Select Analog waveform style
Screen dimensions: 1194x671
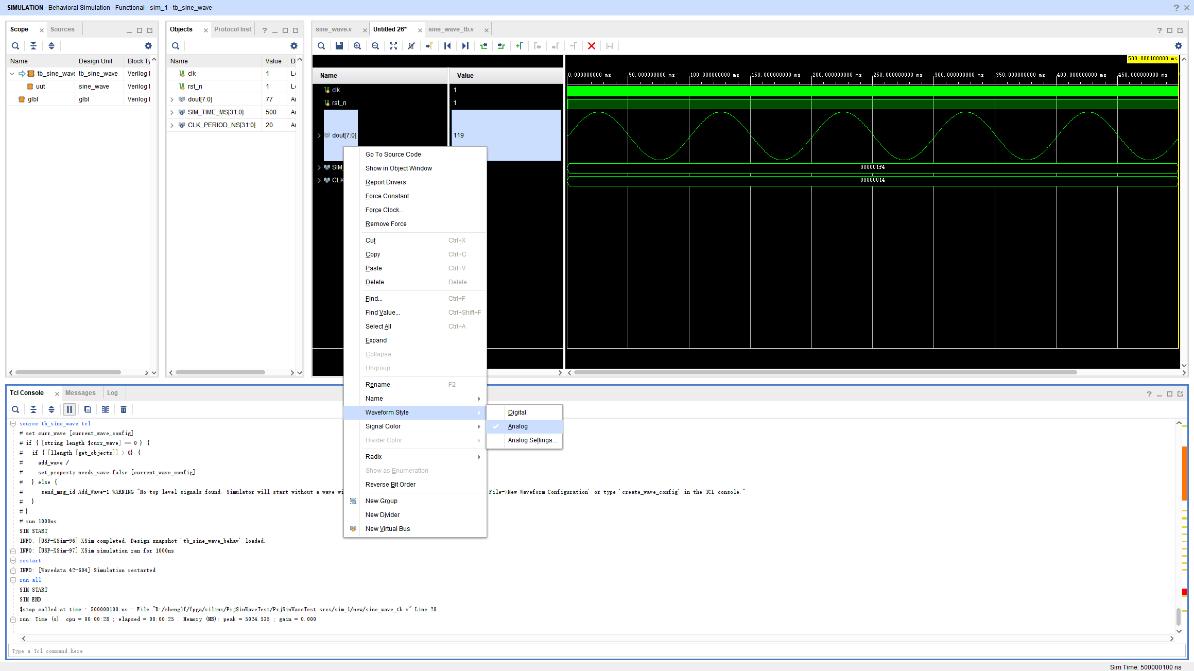point(517,426)
